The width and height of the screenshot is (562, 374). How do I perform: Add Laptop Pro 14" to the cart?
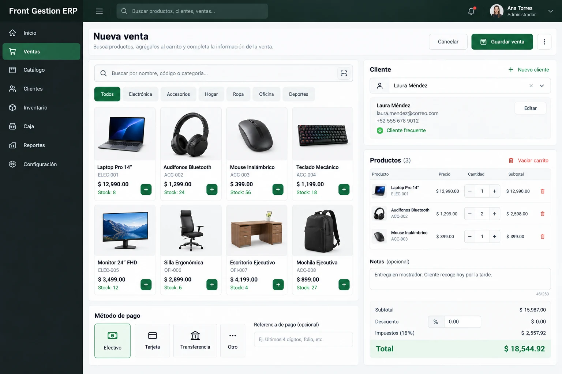[146, 190]
